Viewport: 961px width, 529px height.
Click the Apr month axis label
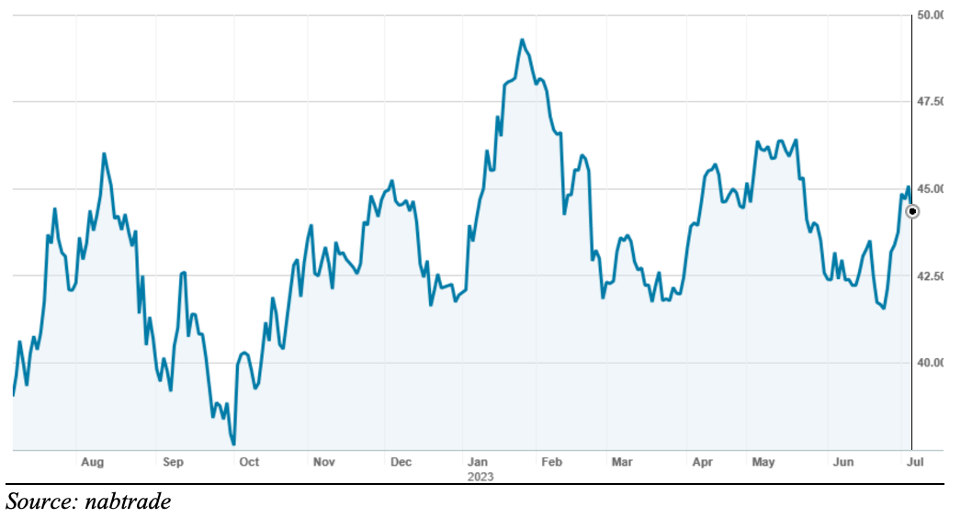pos(702,462)
